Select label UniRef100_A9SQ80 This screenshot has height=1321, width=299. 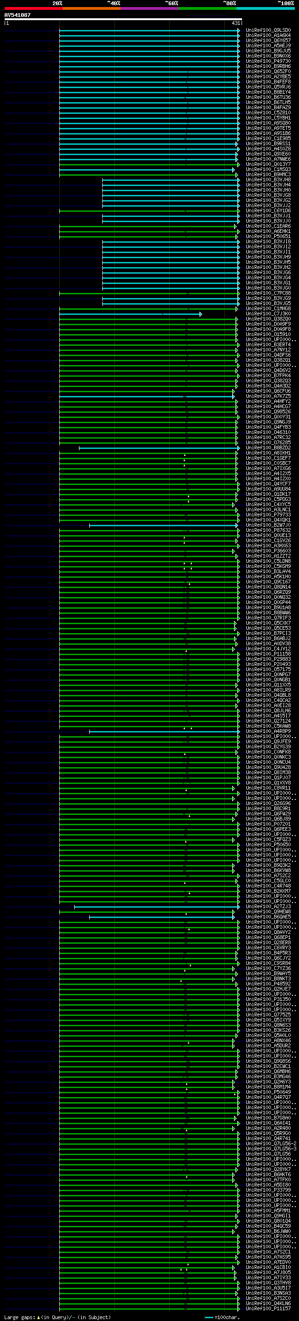pyautogui.click(x=268, y=123)
